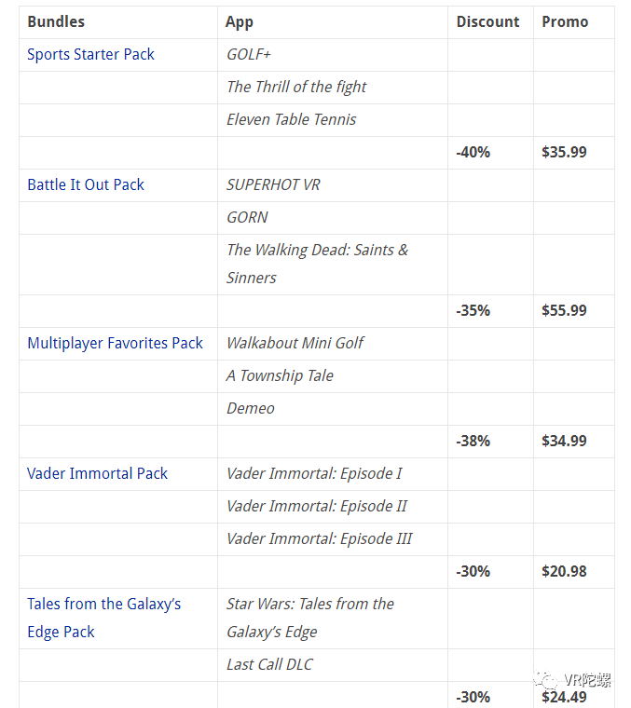Viewport: 631px width, 708px height.
Task: Select the SUPERHOT VR app entry
Action: (x=273, y=184)
